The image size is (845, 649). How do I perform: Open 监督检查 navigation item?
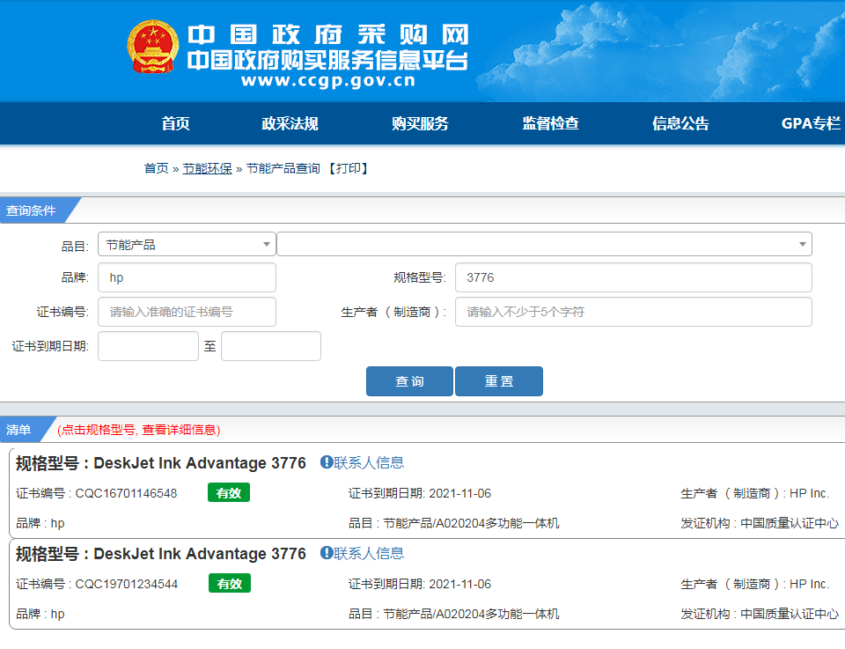pos(550,124)
